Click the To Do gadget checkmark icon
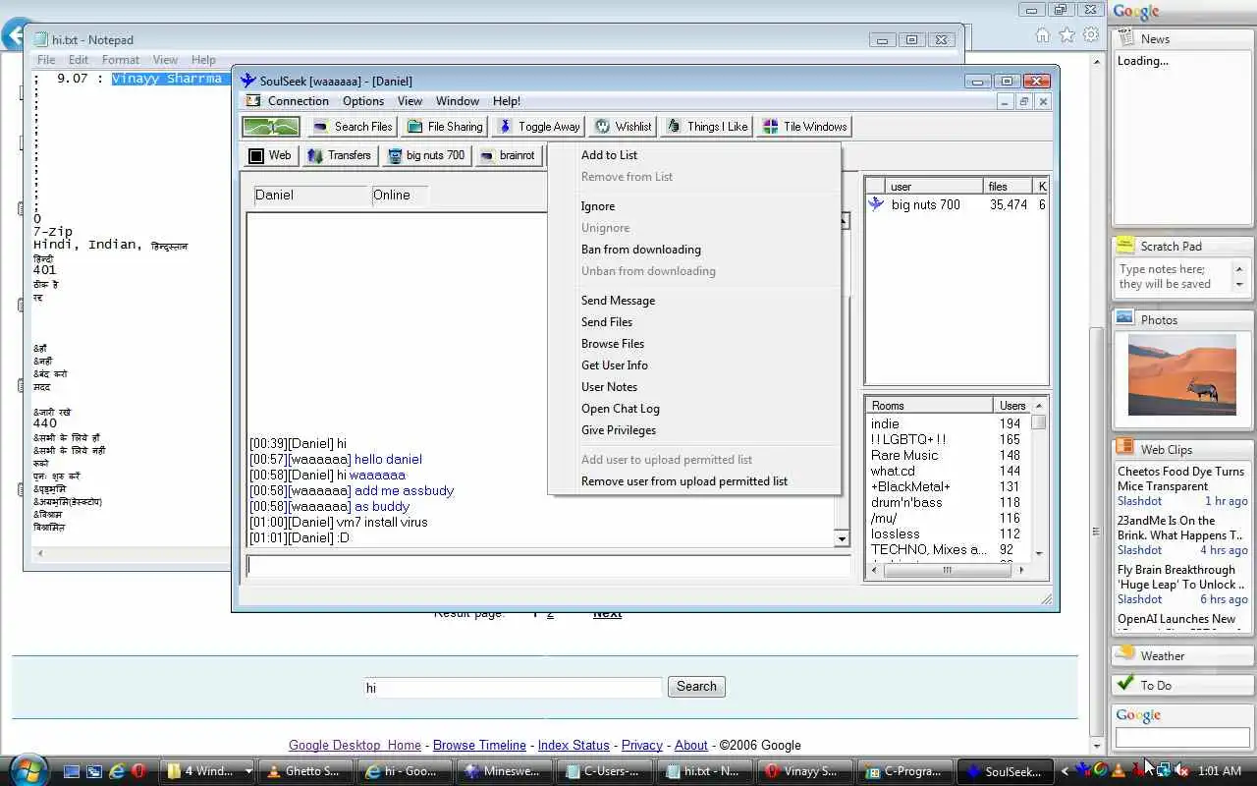Image resolution: width=1257 pixels, height=786 pixels. coord(1126,684)
